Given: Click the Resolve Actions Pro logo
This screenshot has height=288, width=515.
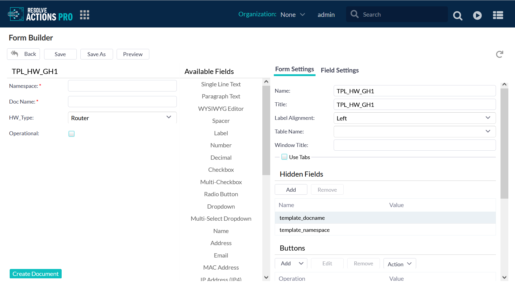Looking at the screenshot, I should (40, 14).
